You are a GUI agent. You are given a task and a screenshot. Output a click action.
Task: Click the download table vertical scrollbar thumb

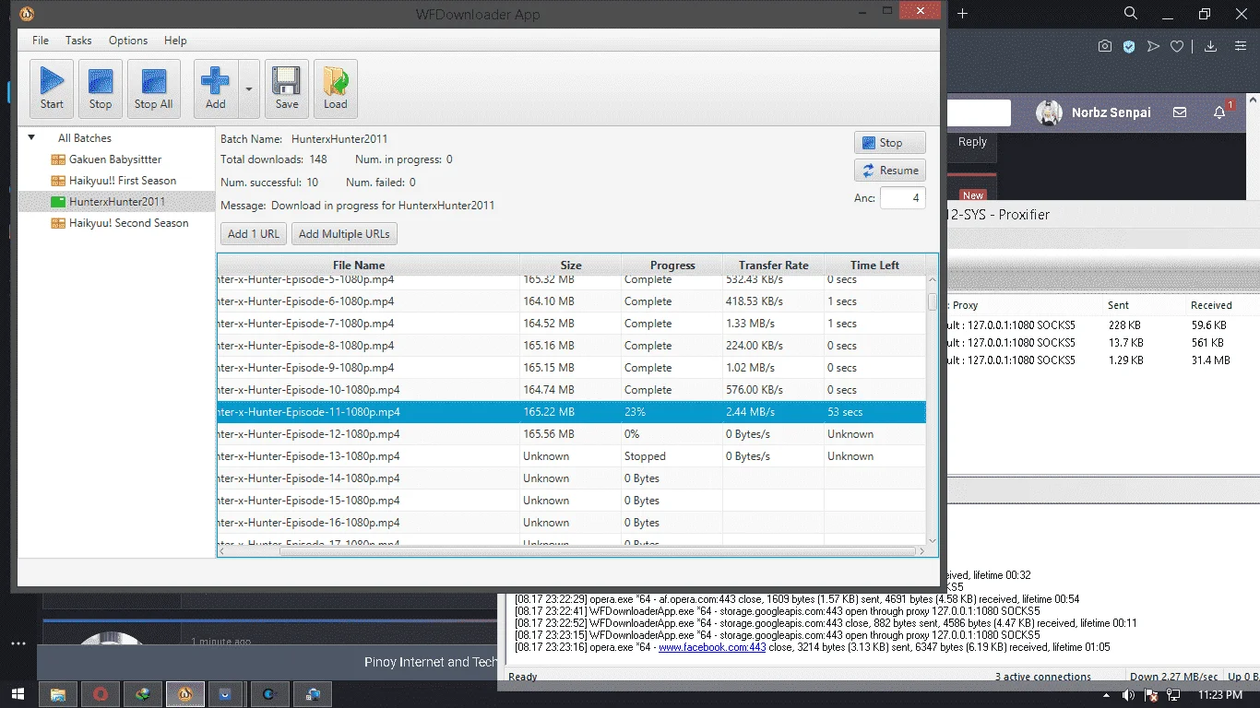tap(932, 302)
